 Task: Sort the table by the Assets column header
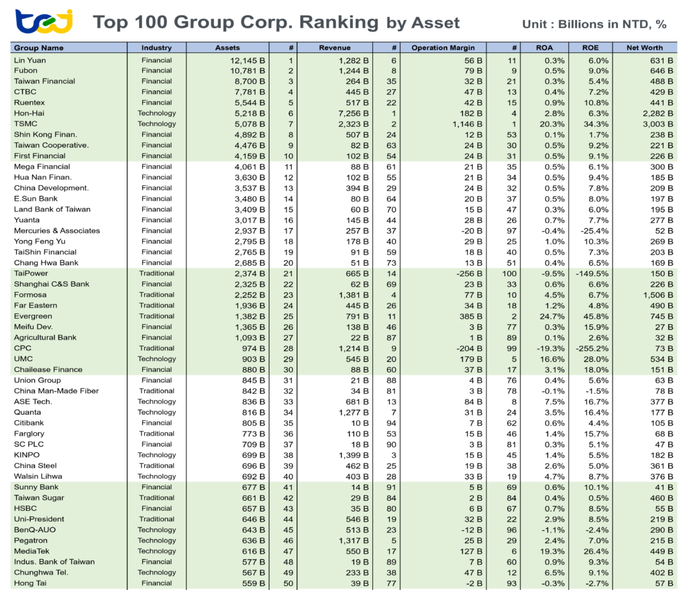point(227,48)
